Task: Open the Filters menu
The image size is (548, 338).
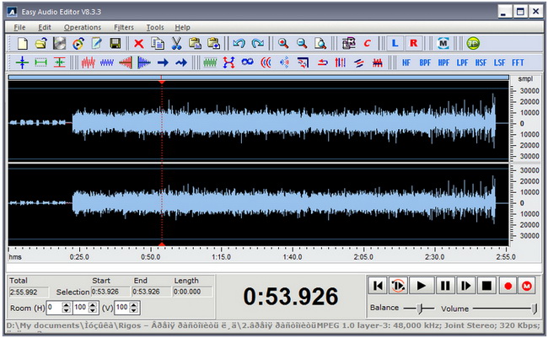Action: tap(124, 27)
